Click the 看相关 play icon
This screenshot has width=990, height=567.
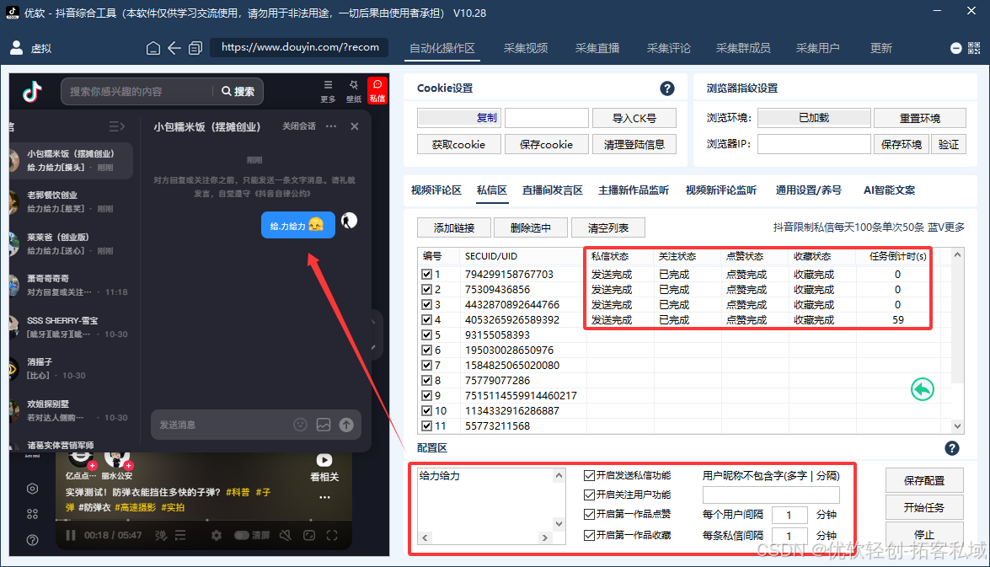click(x=324, y=460)
